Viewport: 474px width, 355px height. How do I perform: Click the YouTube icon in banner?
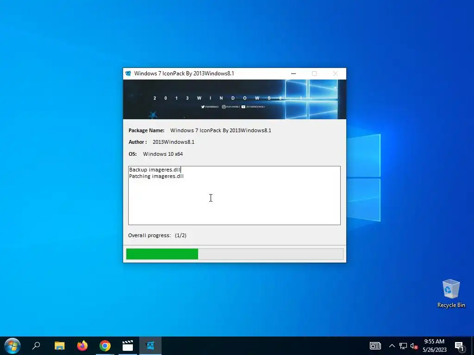pyautogui.click(x=243, y=107)
